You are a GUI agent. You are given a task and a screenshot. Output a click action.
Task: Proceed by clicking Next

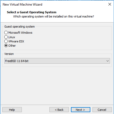tap(81, 110)
